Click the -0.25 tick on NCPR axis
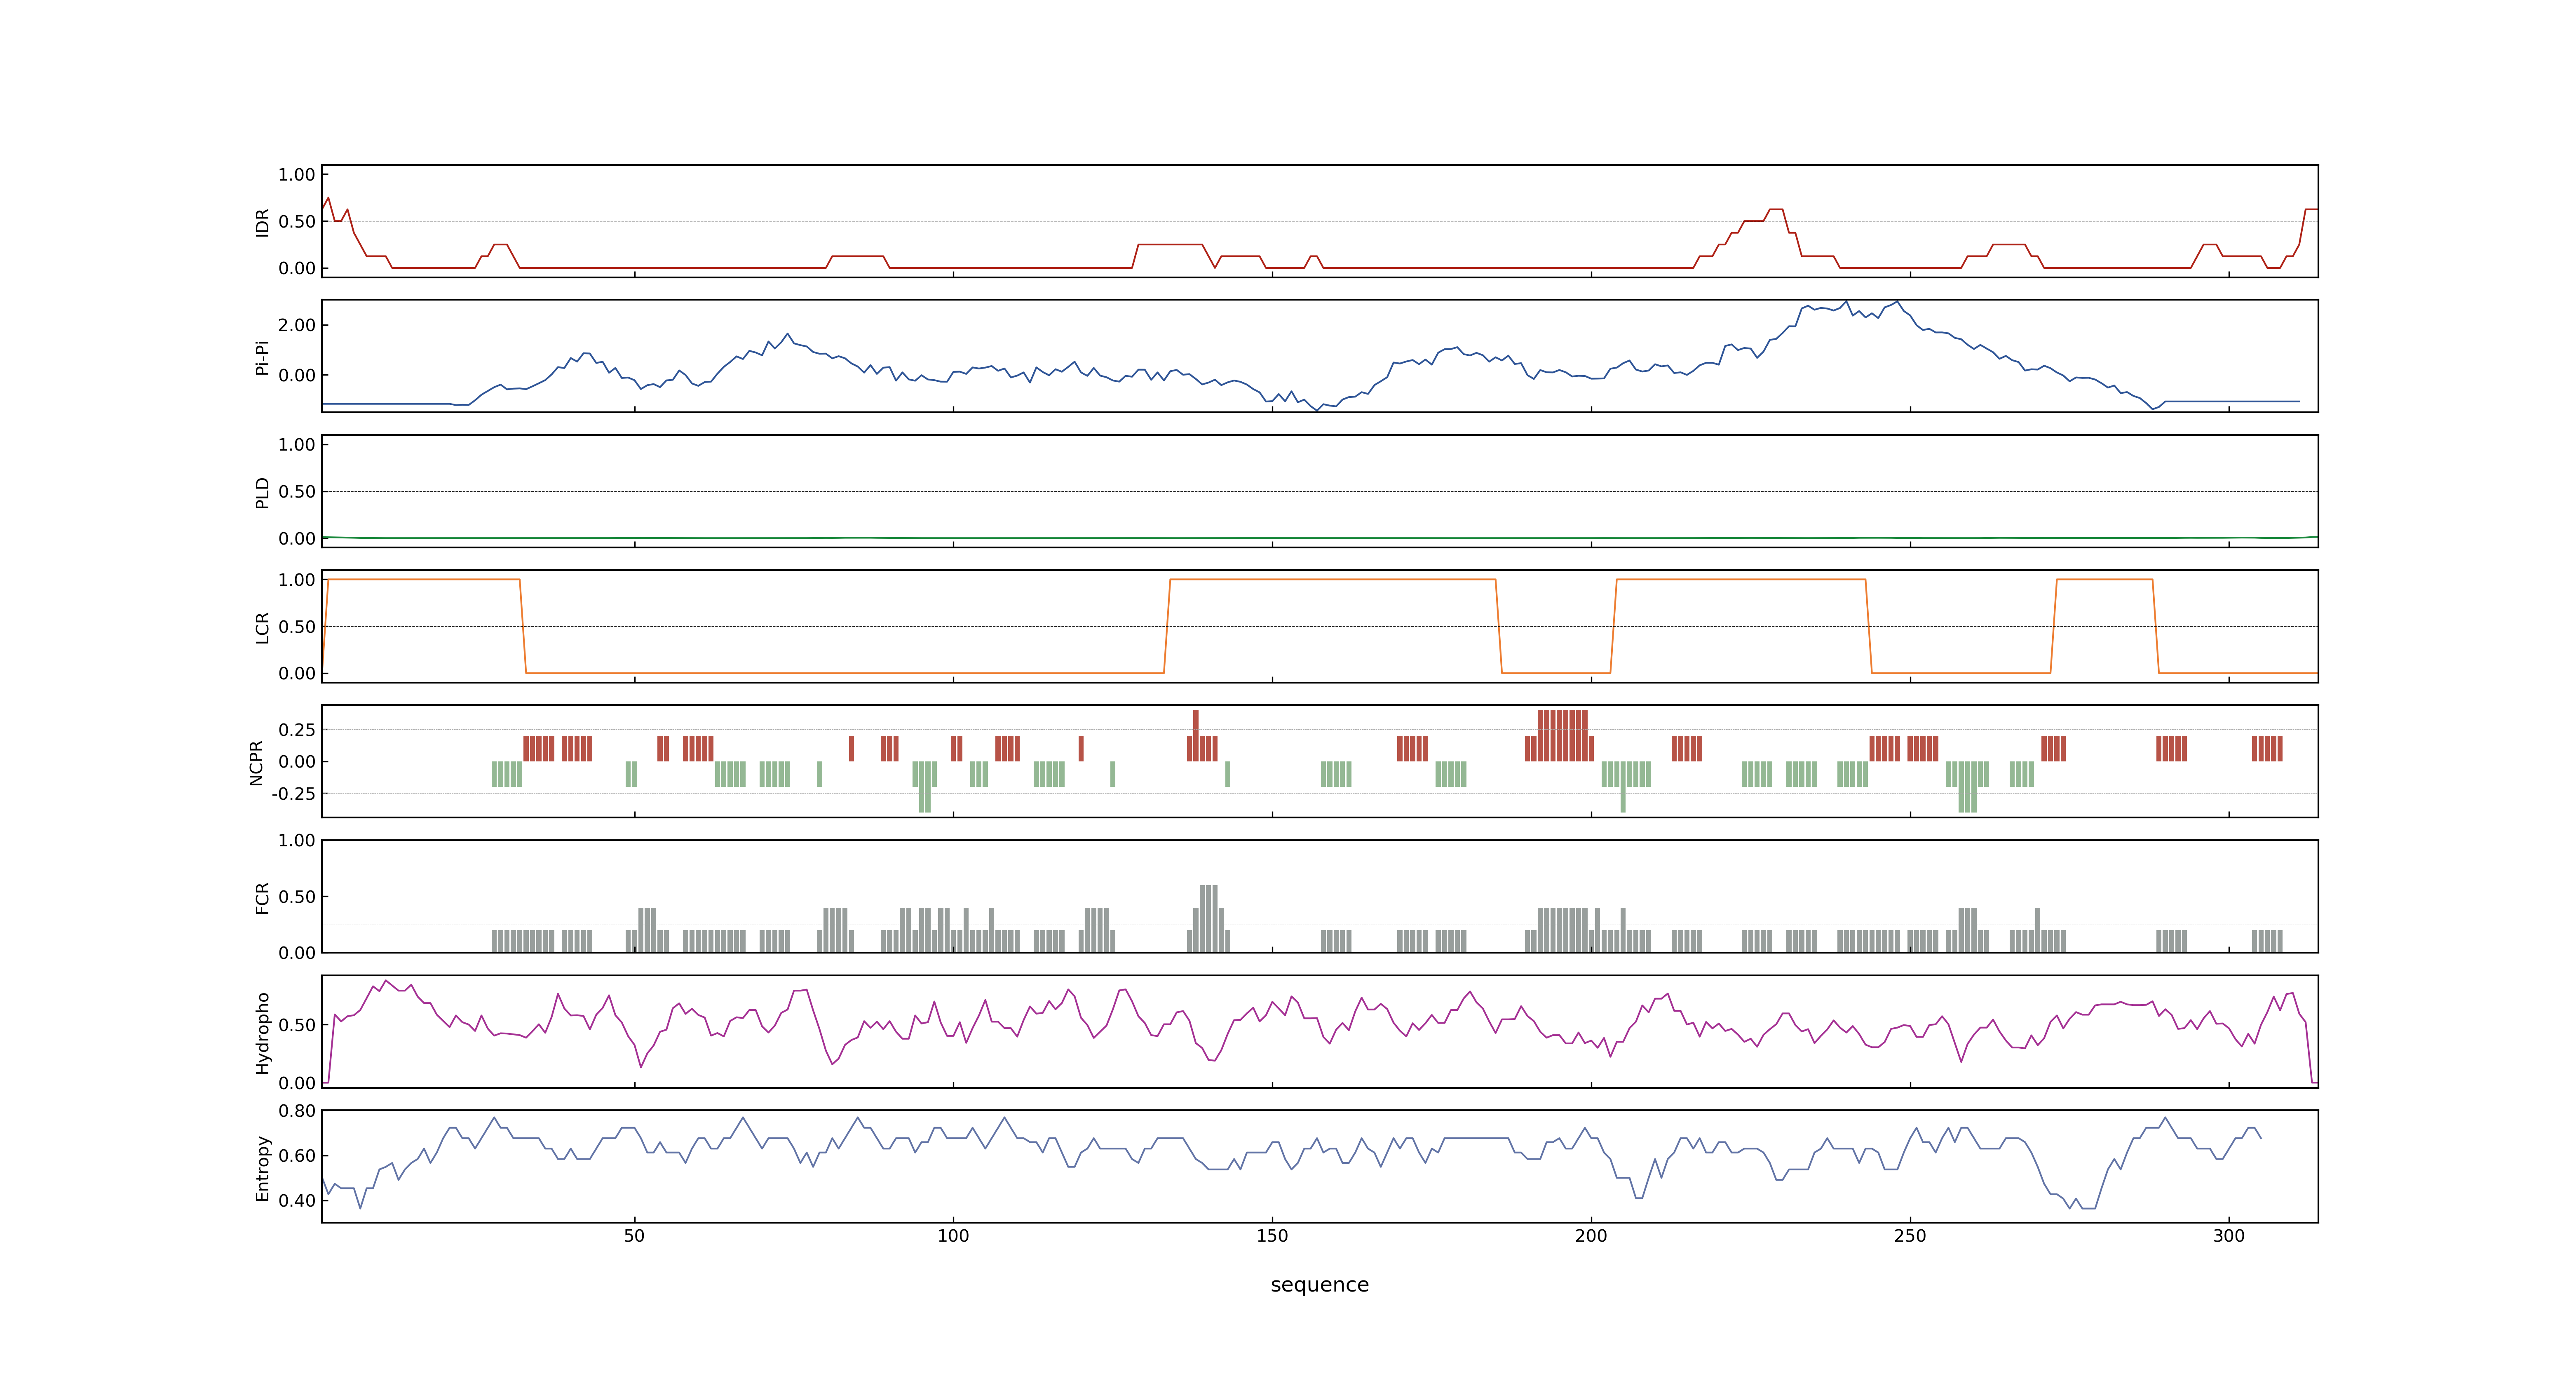 tap(294, 793)
